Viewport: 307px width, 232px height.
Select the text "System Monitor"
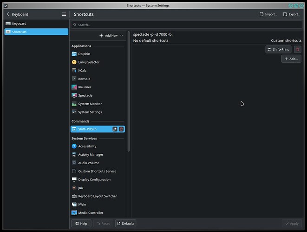point(90,104)
